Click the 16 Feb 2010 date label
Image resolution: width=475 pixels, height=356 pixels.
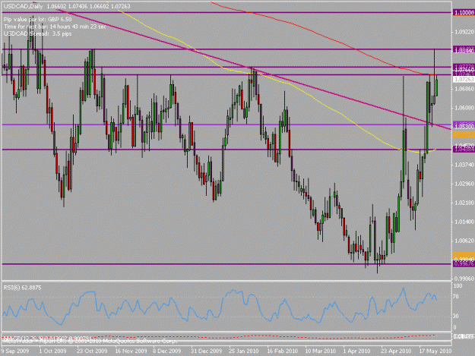click(x=282, y=351)
